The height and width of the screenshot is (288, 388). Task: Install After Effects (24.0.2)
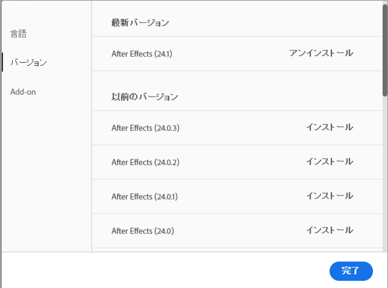[329, 161]
